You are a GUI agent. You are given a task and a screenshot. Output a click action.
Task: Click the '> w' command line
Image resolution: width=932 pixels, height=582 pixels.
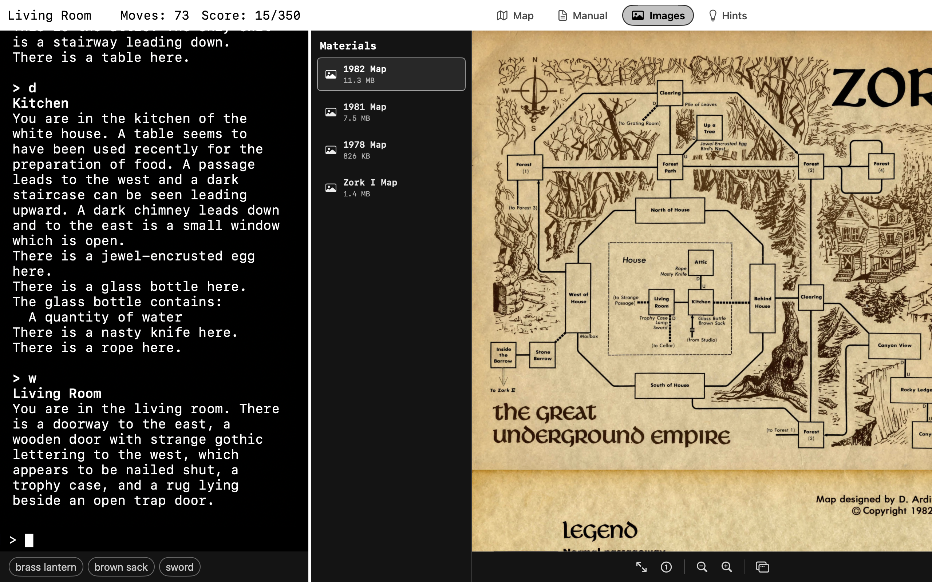tap(25, 378)
